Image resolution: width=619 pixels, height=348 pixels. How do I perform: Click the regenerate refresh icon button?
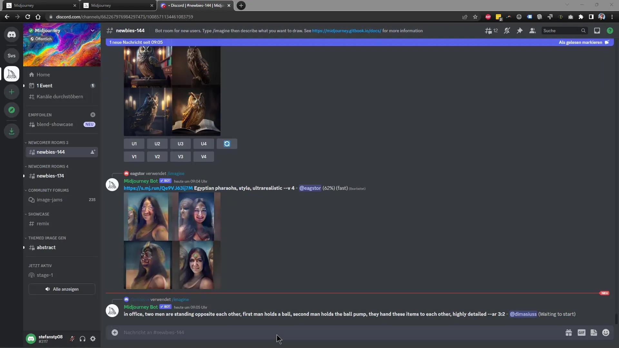227,144
